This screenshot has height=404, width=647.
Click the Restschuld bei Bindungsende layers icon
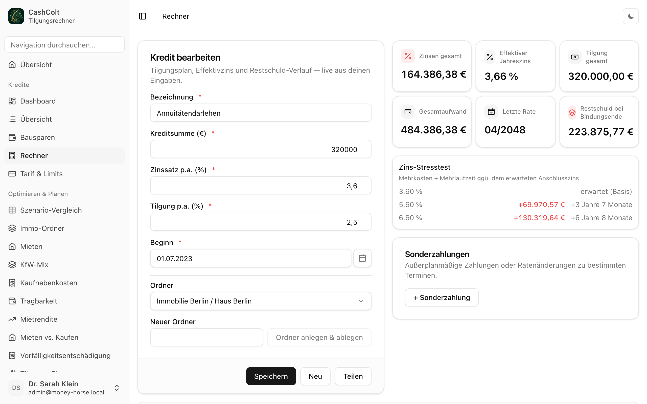[x=572, y=113]
